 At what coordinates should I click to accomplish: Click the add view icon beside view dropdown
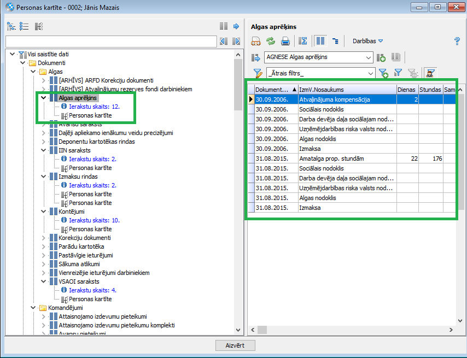pyautogui.click(x=382, y=57)
